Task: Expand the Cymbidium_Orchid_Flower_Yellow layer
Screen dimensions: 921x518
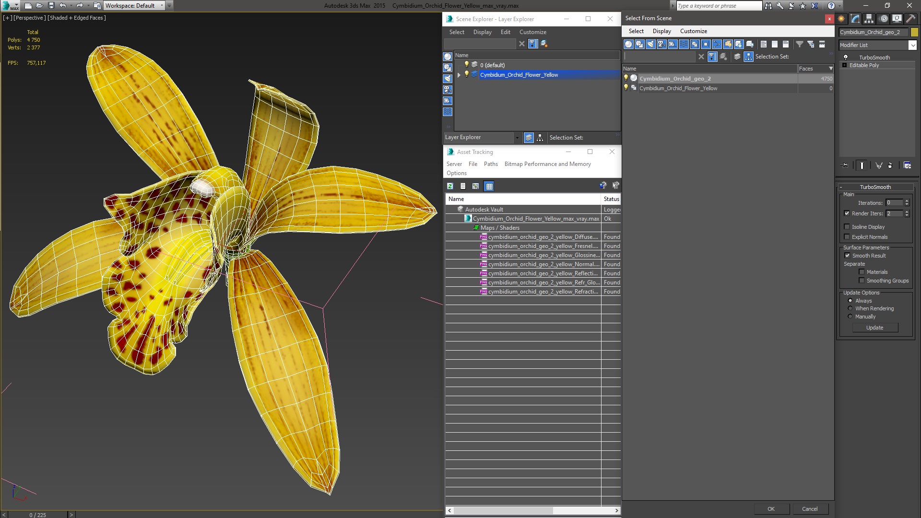Action: pyautogui.click(x=459, y=75)
